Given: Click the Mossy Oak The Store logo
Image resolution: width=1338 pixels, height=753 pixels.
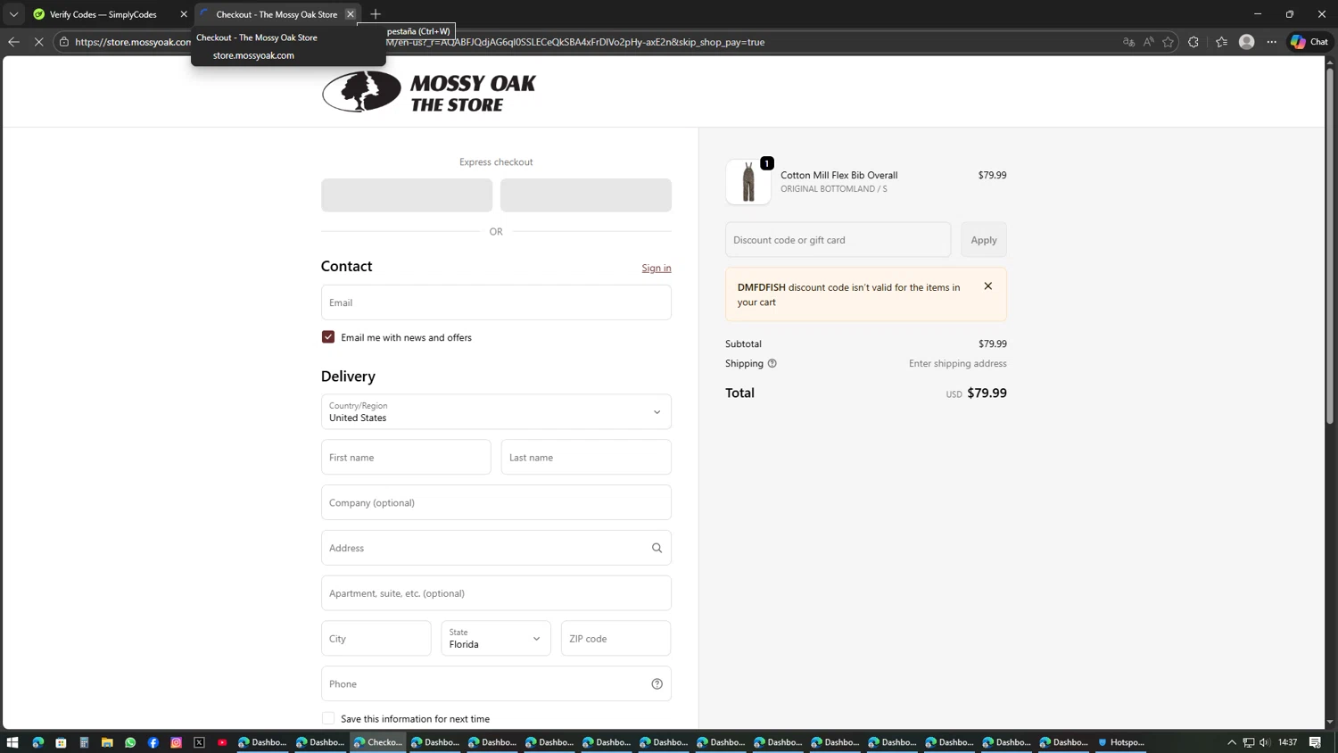Looking at the screenshot, I should tap(429, 92).
